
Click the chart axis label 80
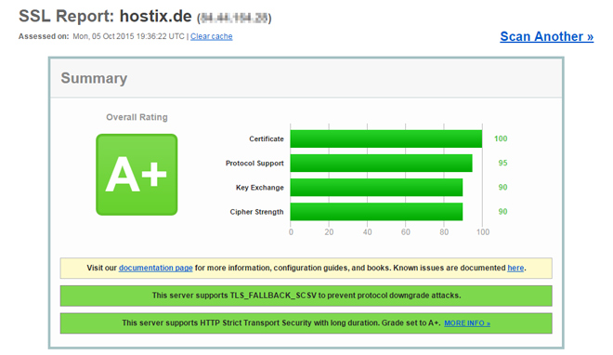tap(444, 231)
